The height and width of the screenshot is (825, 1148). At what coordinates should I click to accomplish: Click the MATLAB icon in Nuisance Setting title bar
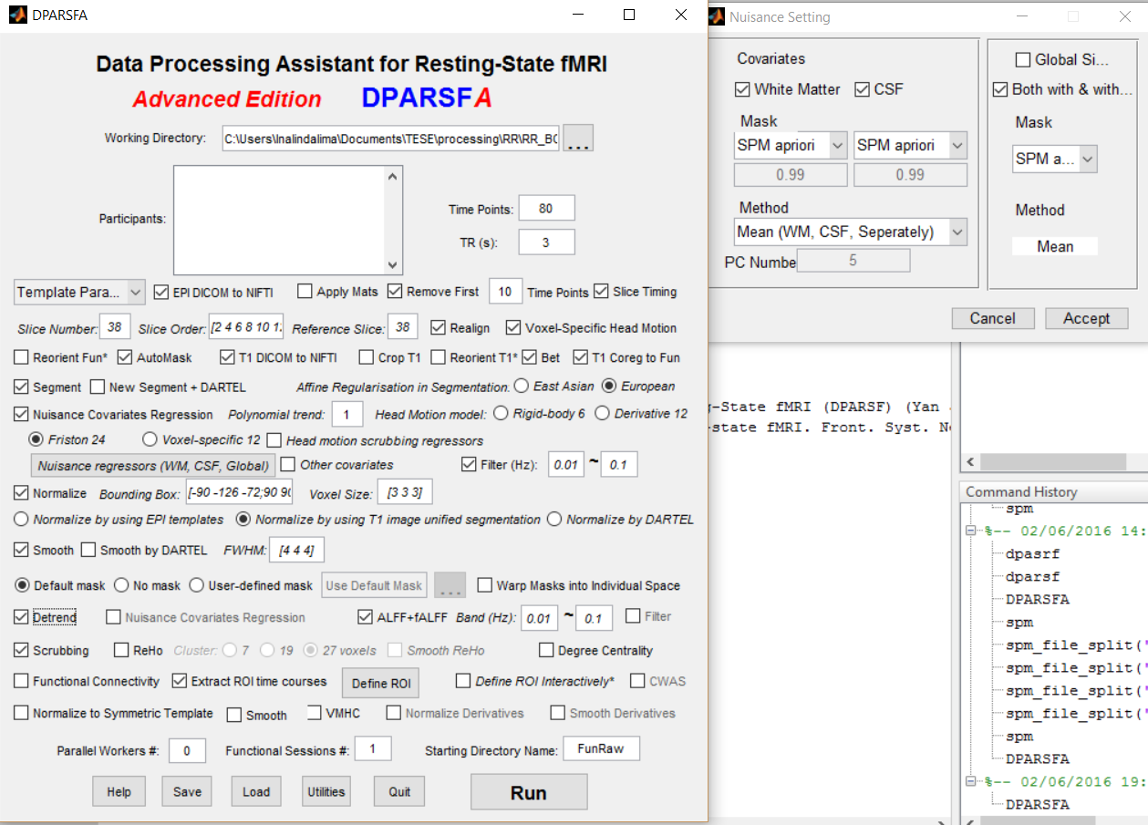coord(716,16)
